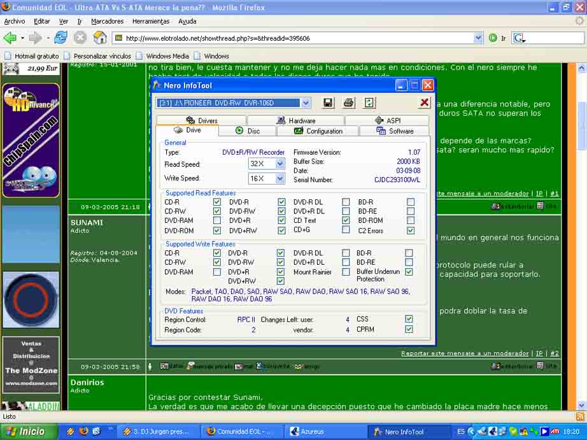Click the #2 post number link
The image size is (587, 440).
555,353
